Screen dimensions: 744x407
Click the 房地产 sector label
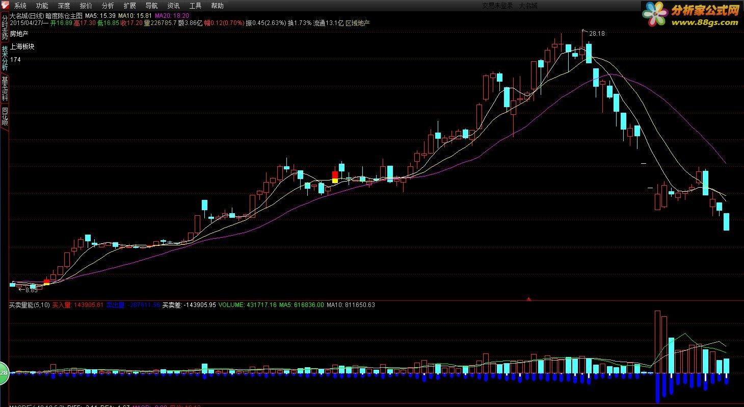click(x=19, y=34)
